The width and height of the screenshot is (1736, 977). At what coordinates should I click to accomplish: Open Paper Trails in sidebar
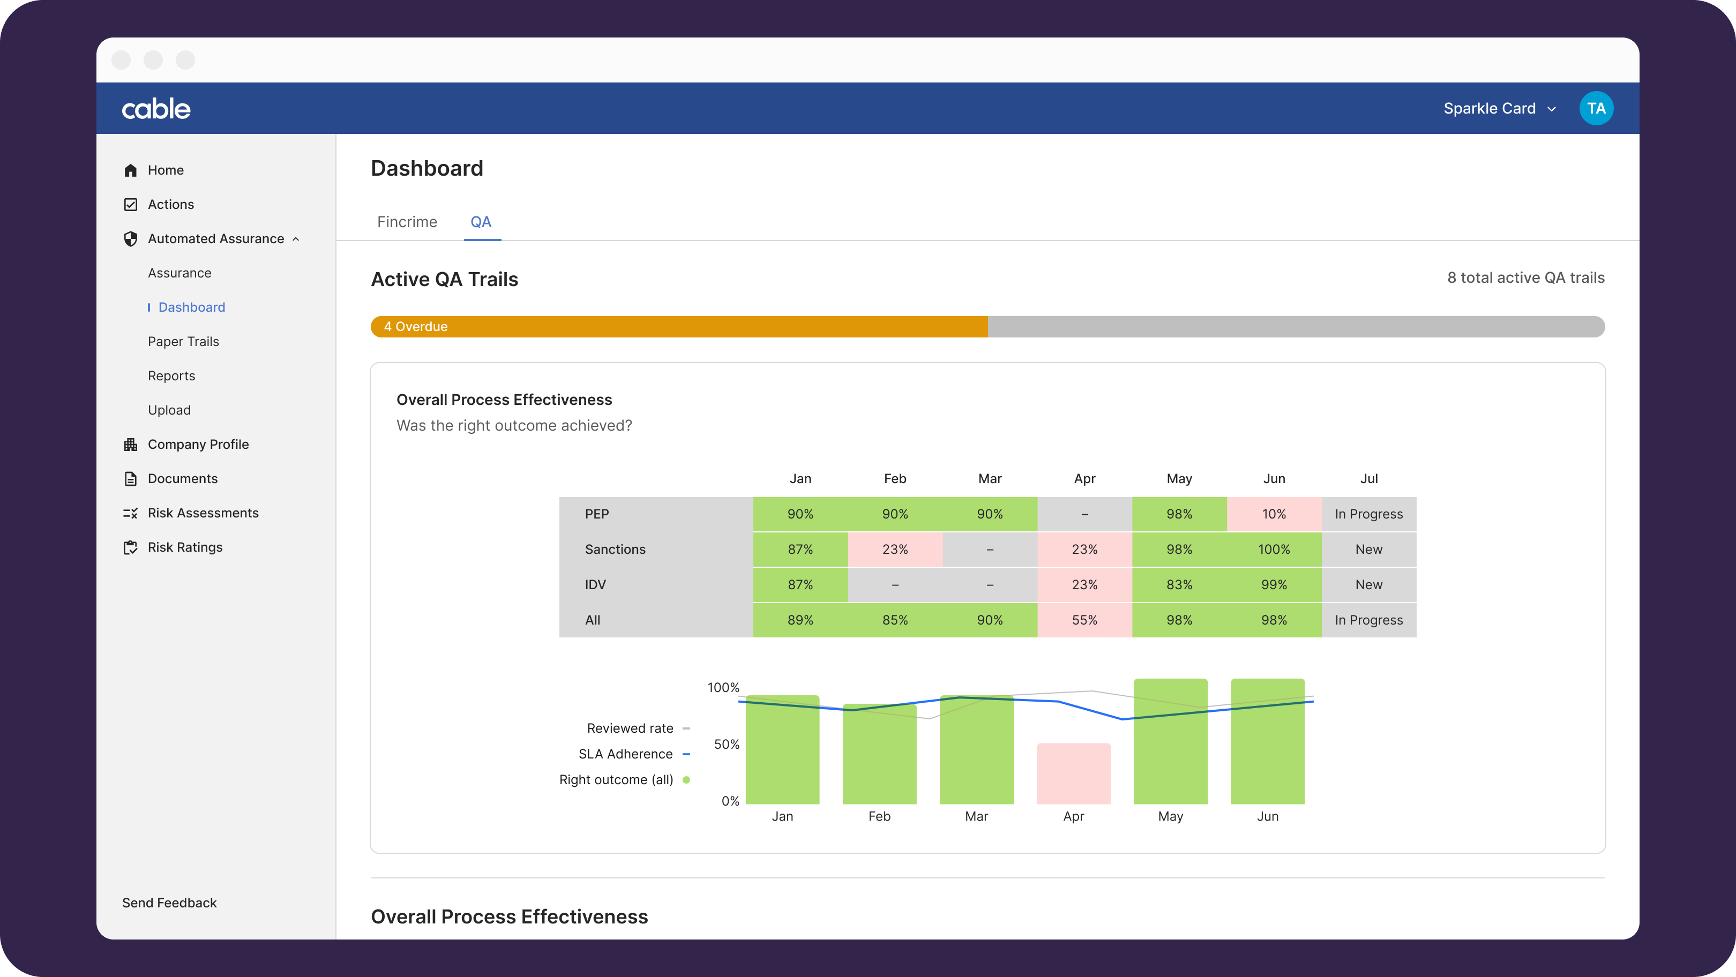point(183,342)
